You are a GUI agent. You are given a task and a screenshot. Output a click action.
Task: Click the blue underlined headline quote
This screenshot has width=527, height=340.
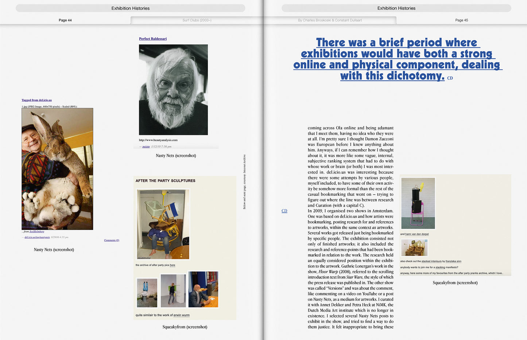click(398, 59)
